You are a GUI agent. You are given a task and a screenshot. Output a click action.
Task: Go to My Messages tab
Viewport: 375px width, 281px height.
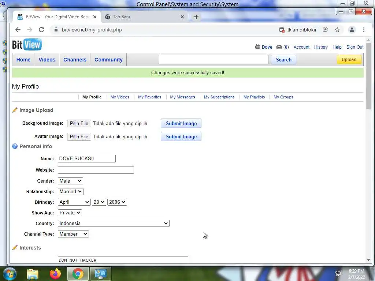click(182, 97)
